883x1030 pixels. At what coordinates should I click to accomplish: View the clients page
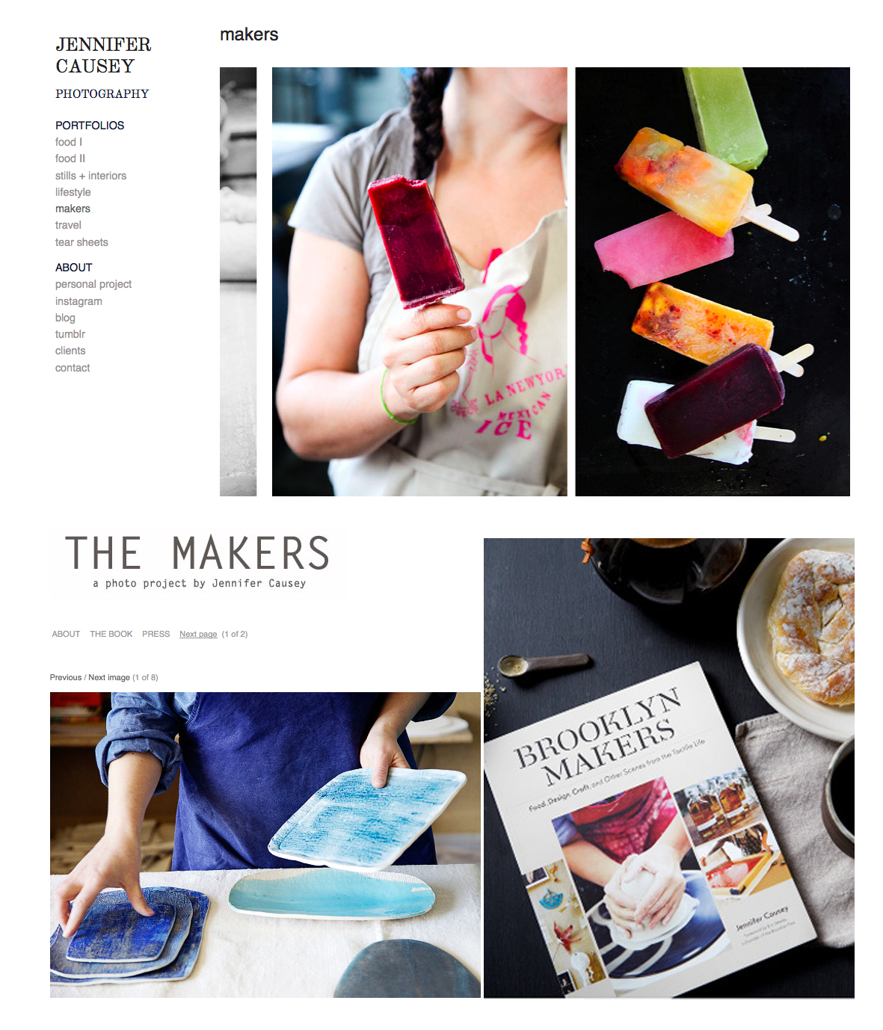[x=70, y=351]
